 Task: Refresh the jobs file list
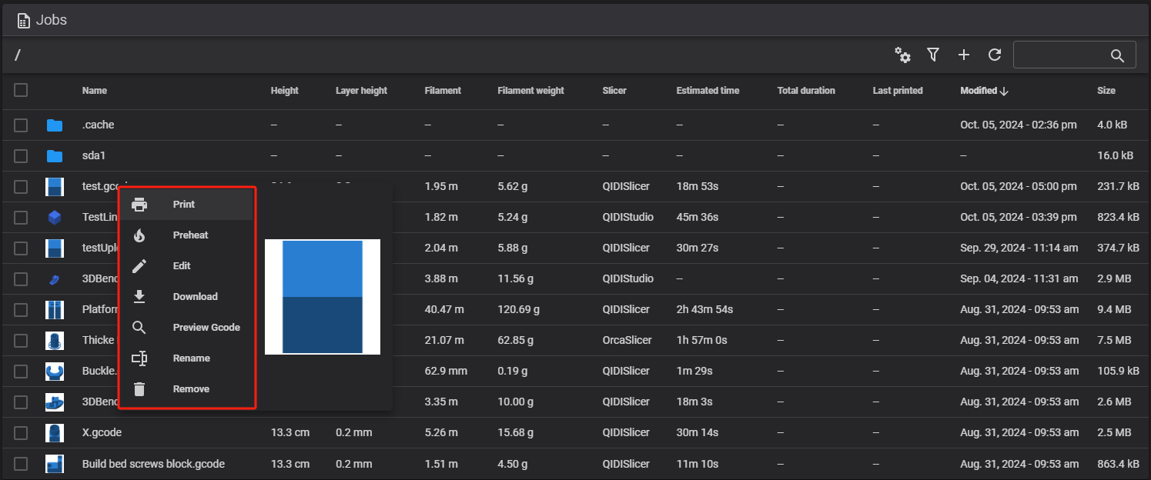[x=995, y=55]
